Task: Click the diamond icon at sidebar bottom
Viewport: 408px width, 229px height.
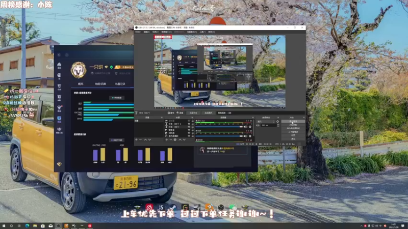Action: [x=59, y=164]
